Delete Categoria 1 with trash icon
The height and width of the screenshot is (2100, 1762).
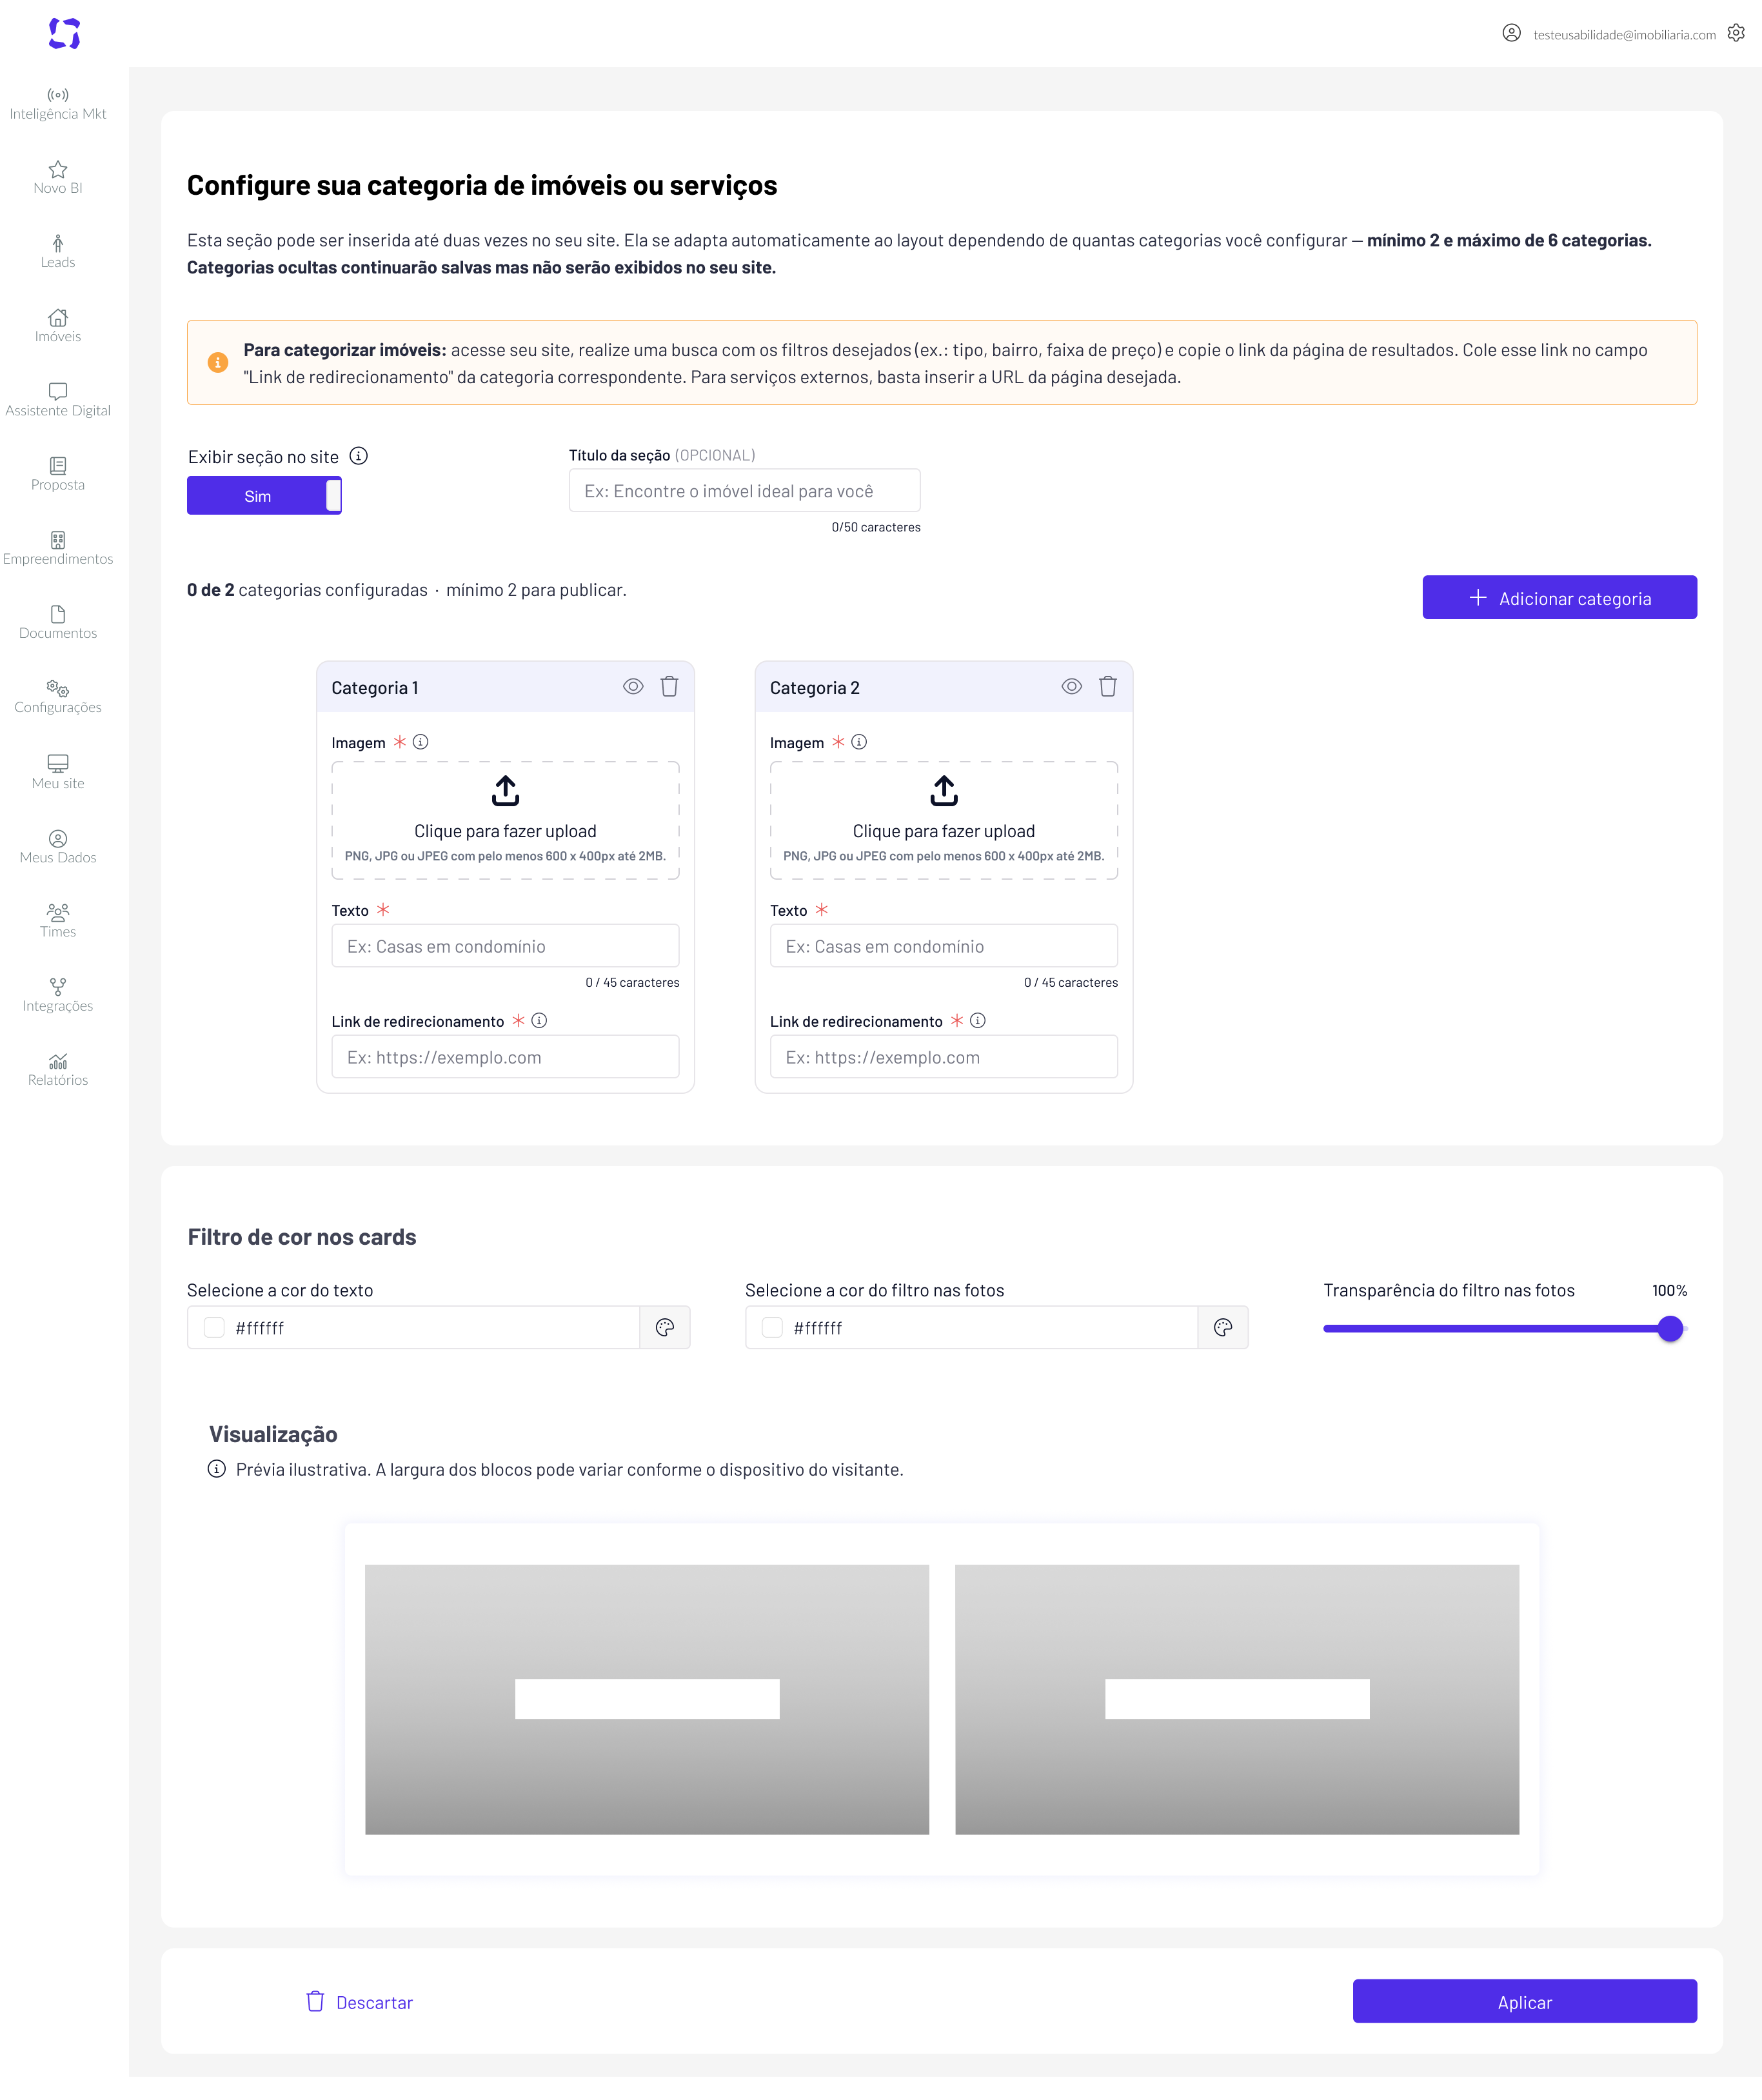pos(669,686)
